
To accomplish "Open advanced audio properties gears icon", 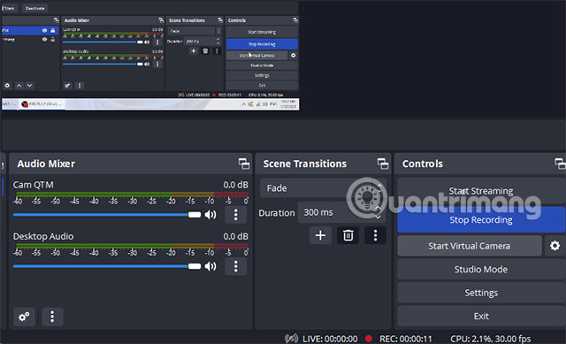I will [24, 317].
